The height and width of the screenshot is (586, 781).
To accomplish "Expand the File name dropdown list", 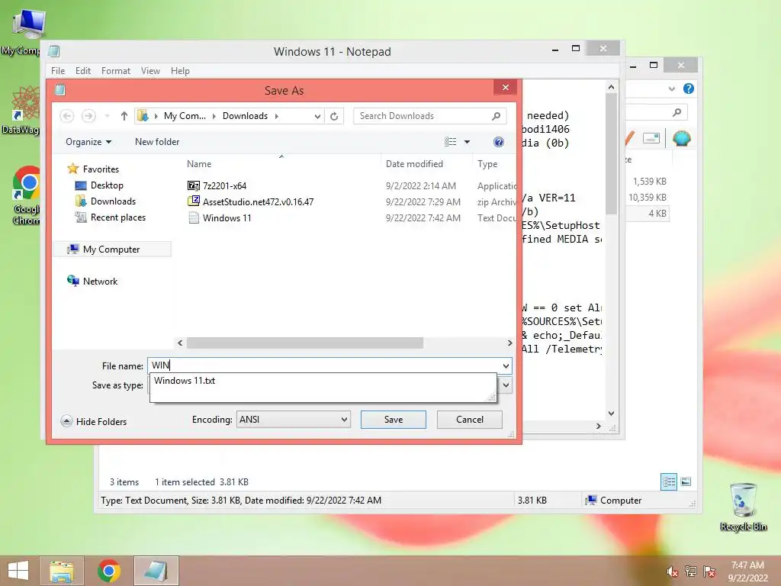I will click(x=506, y=366).
